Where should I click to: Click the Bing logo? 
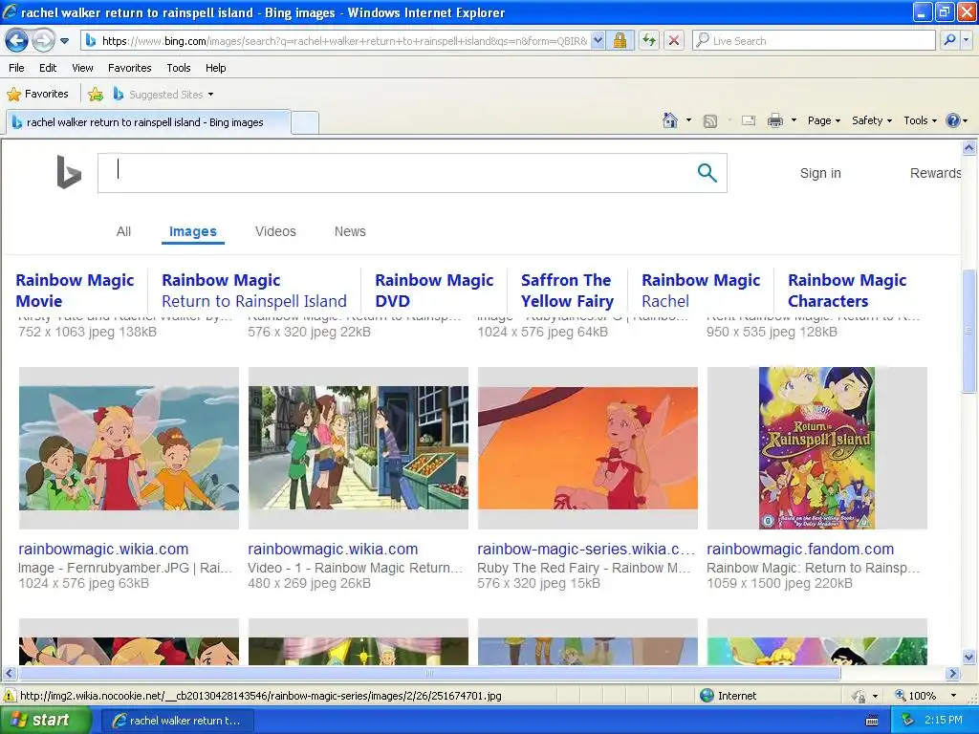[x=69, y=172]
